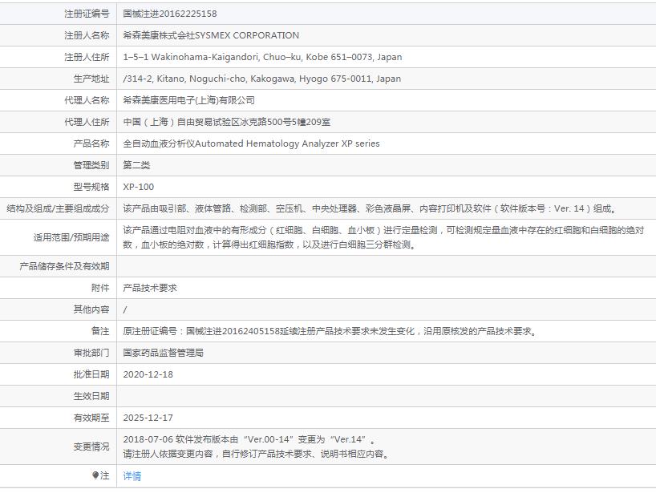Select approval date 2020-12-18
656x493 pixels.
click(148, 374)
